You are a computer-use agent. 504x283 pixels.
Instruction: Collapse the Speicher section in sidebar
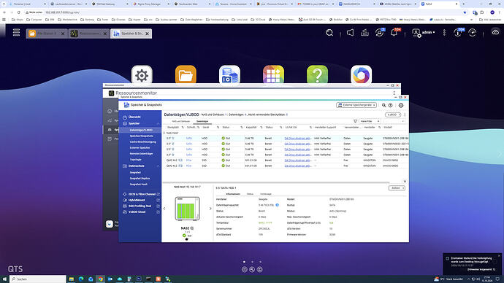(159, 123)
